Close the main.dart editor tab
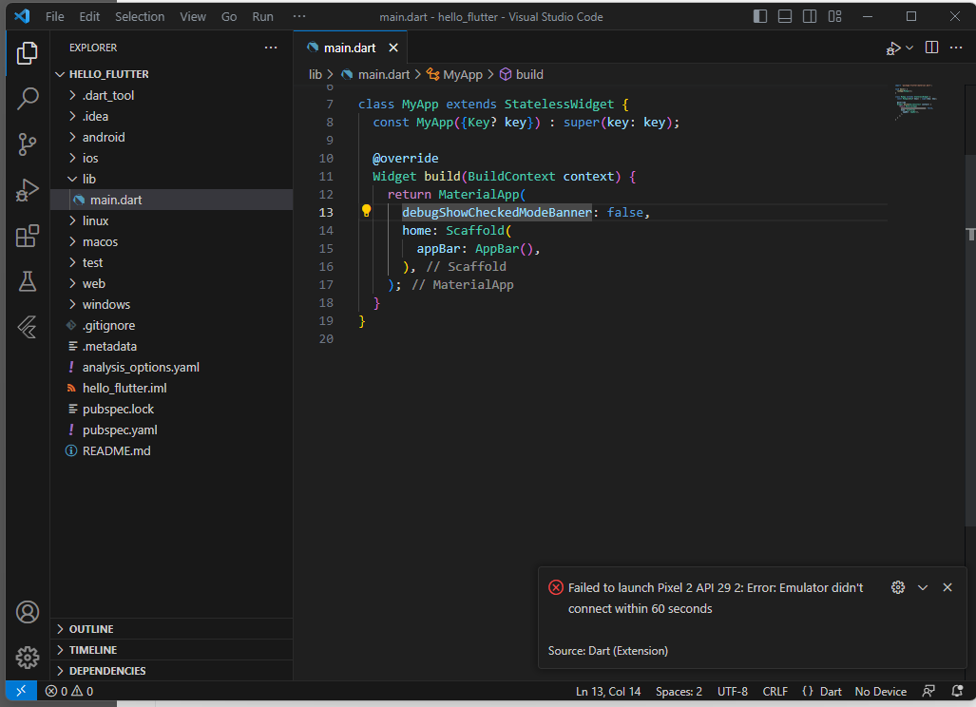 393,48
